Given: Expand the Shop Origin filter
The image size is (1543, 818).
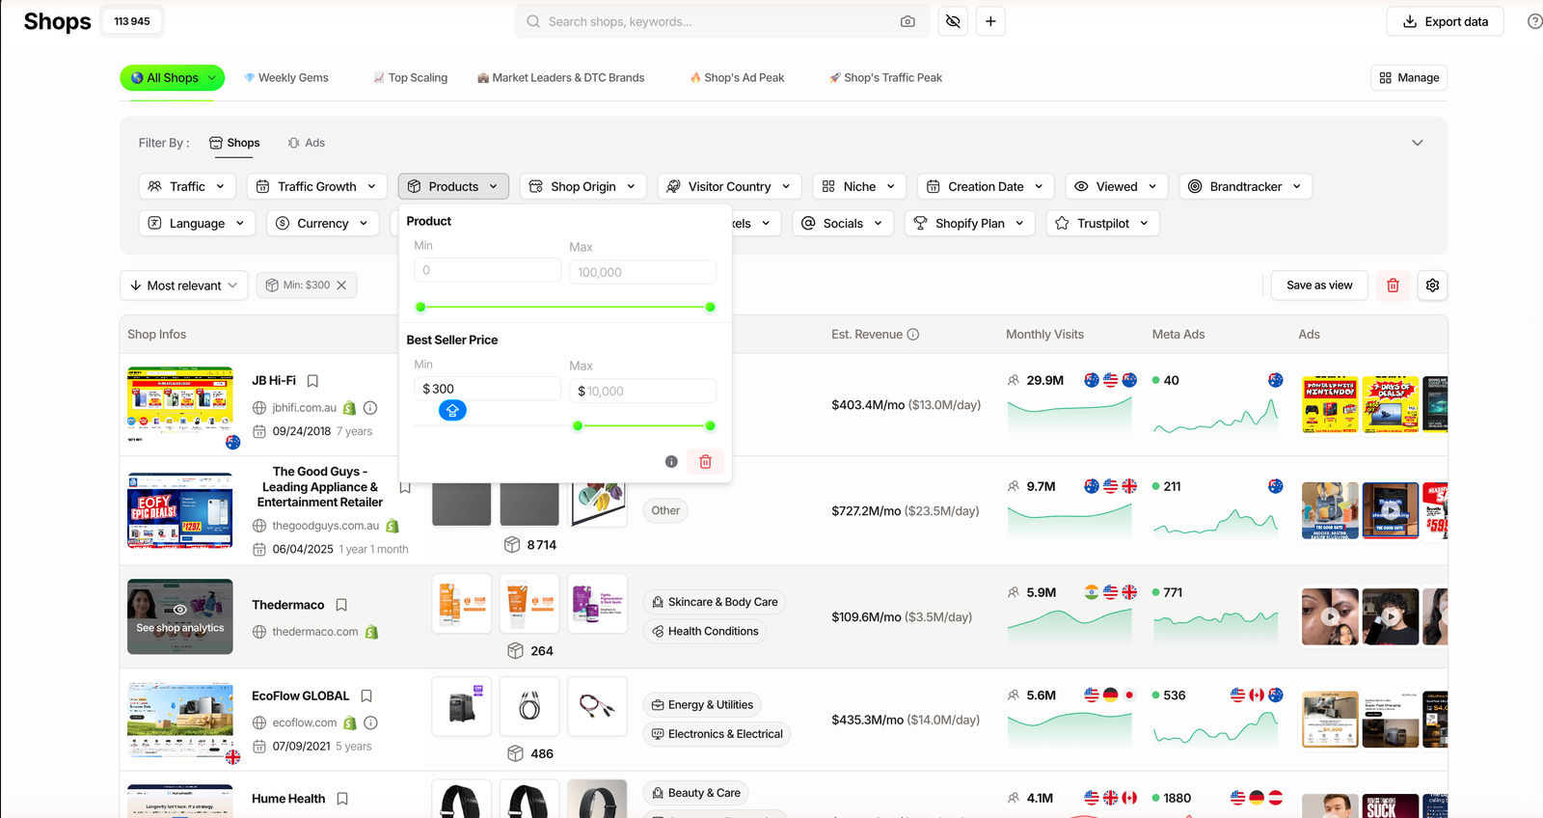Looking at the screenshot, I should pyautogui.click(x=583, y=186).
